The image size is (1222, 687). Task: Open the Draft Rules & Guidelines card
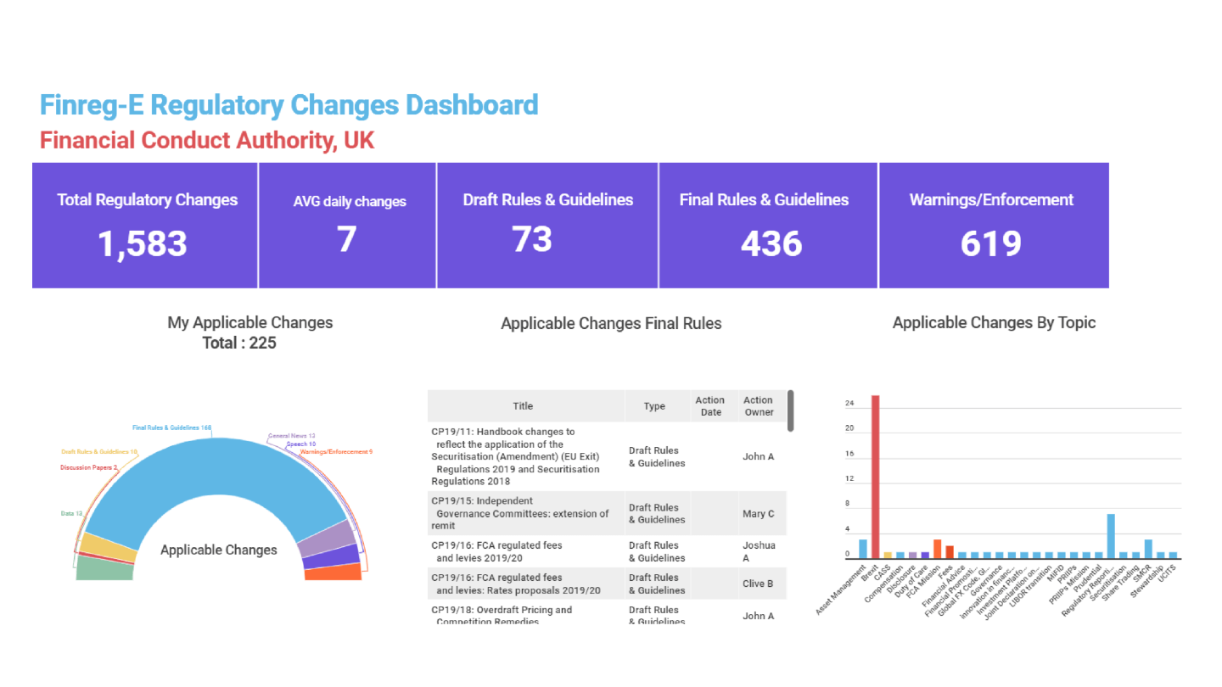547,225
